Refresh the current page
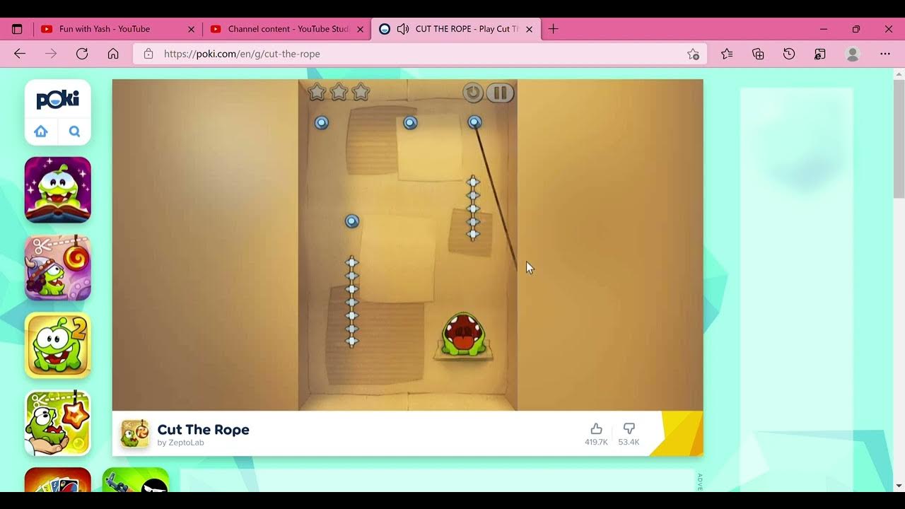 coord(82,54)
